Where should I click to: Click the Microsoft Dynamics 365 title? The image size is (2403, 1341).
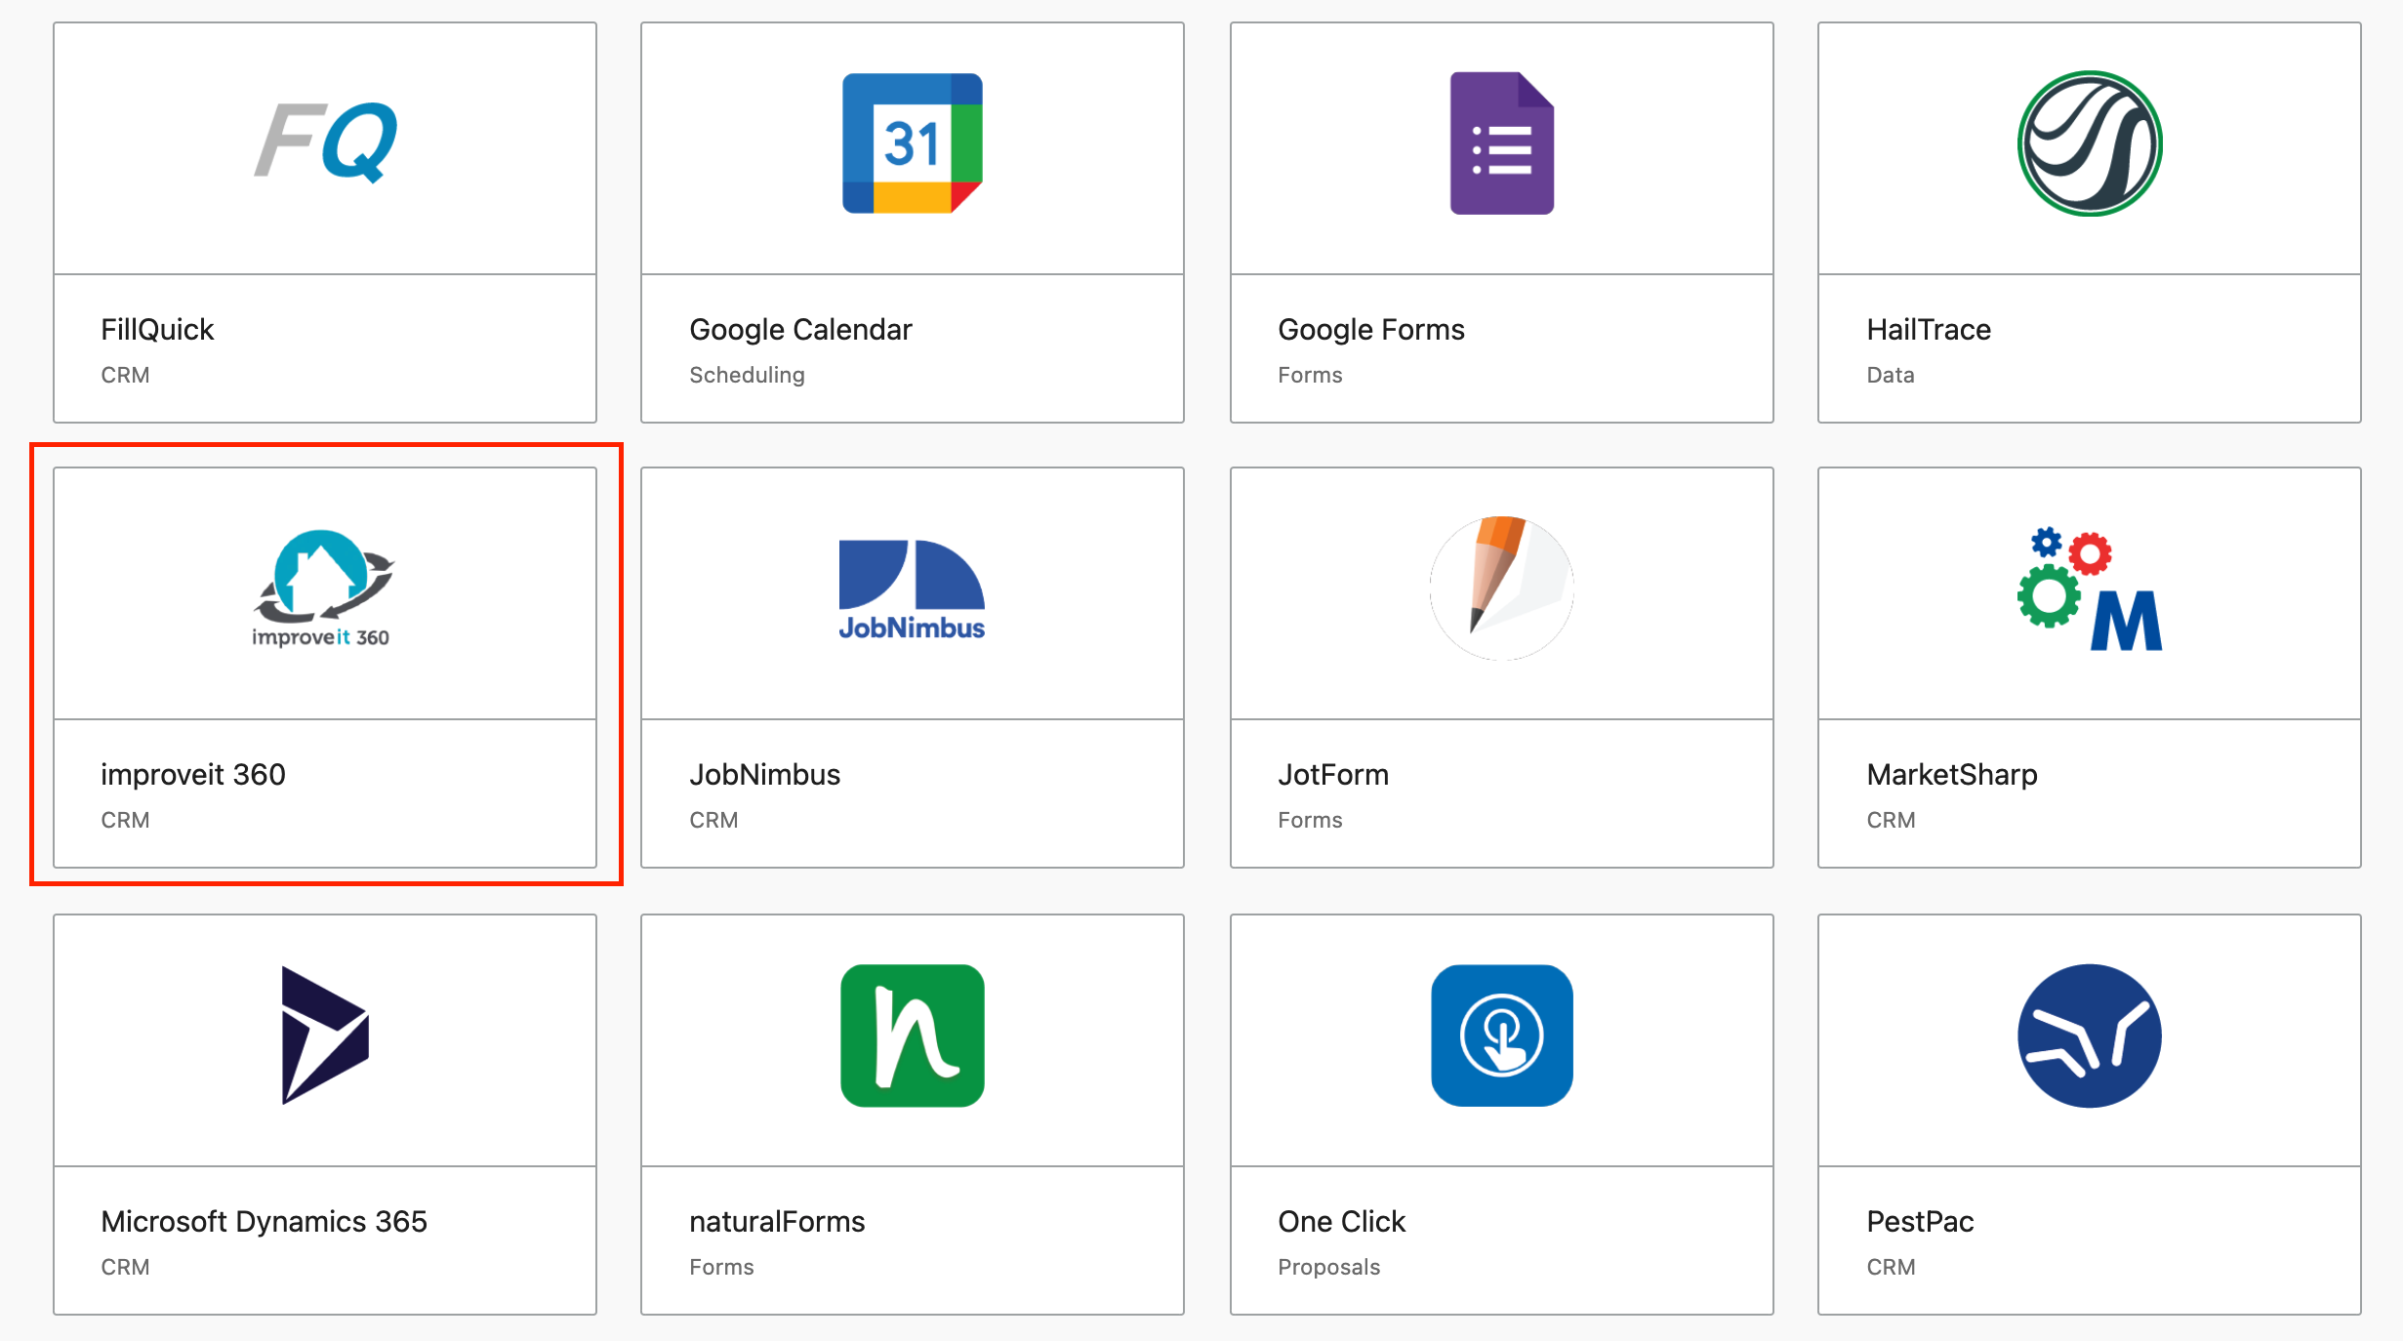click(x=265, y=1221)
